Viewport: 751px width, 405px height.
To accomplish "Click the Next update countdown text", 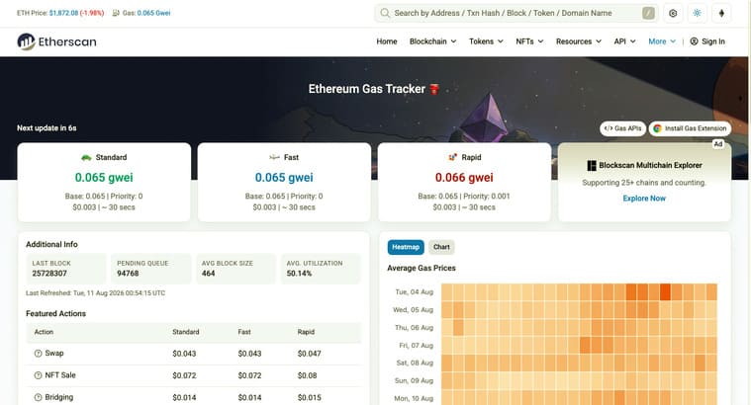I will (47, 128).
